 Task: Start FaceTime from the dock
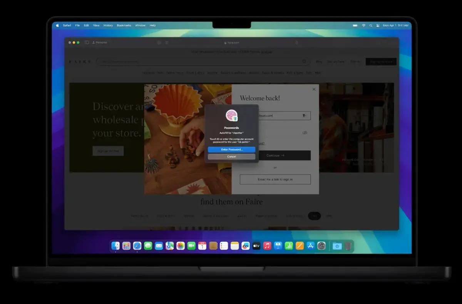tap(191, 246)
